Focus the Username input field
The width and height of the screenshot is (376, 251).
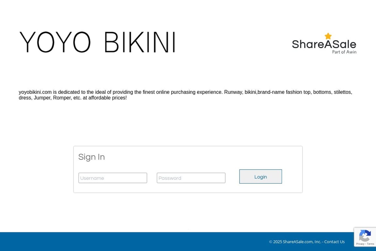[113, 178]
